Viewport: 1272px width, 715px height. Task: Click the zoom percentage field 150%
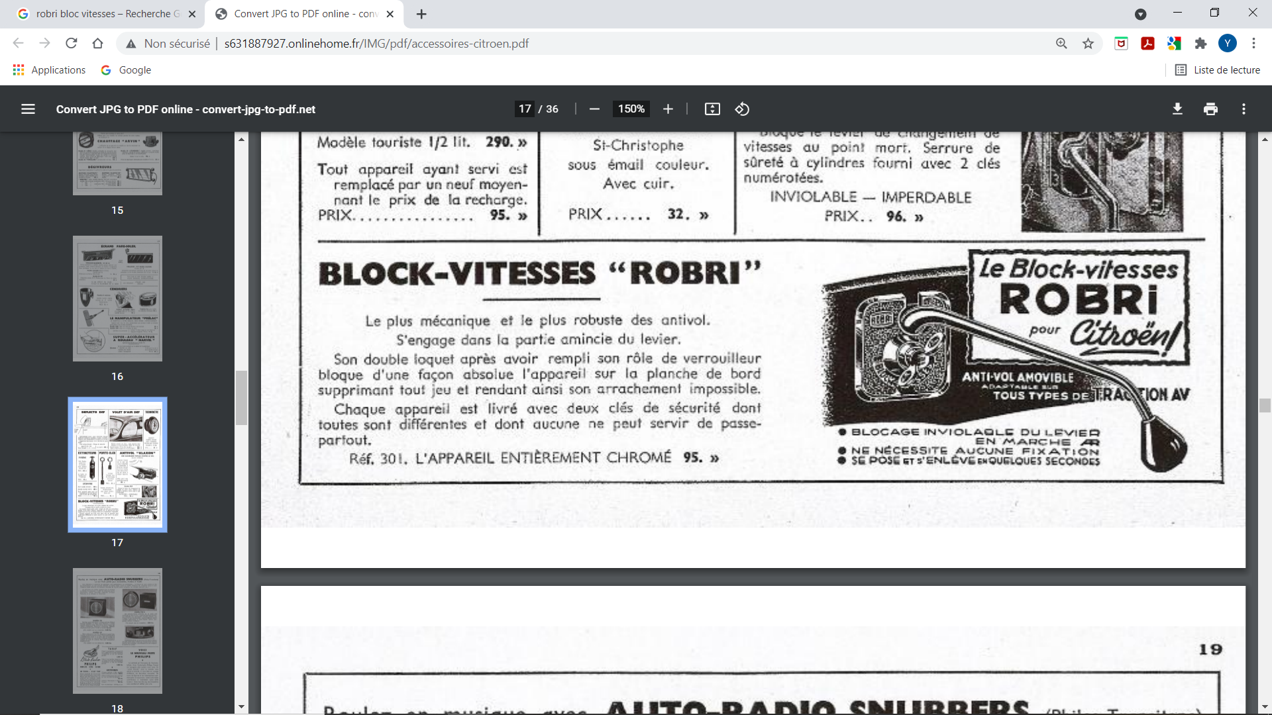tap(631, 109)
